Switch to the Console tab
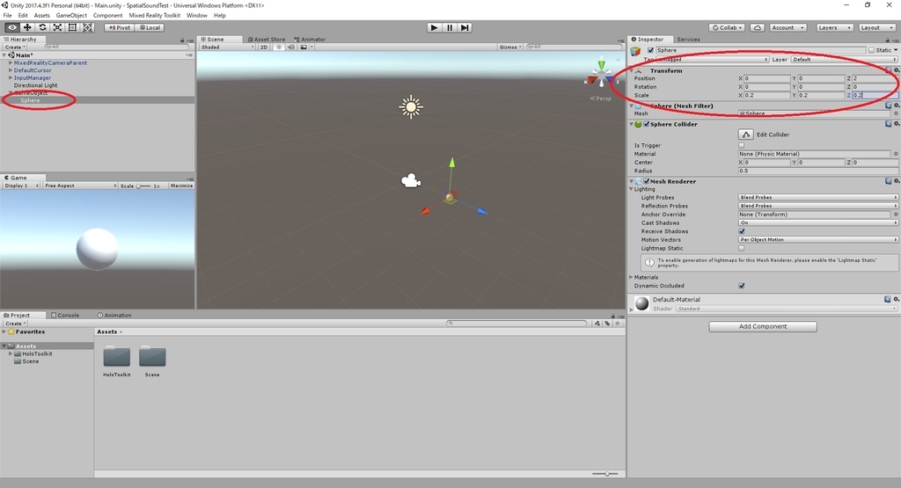The height and width of the screenshot is (488, 901). tap(65, 315)
